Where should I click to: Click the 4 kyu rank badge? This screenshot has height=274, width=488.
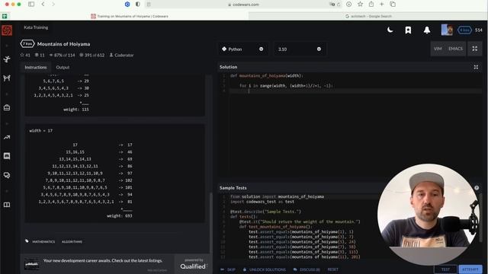tap(464, 30)
